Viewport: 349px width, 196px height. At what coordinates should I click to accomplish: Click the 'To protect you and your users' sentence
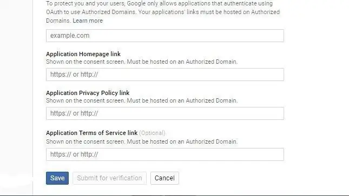[85, 4]
